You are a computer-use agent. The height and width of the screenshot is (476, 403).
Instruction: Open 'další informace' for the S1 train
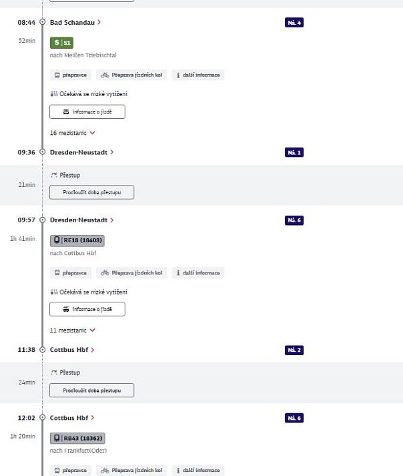coord(198,75)
